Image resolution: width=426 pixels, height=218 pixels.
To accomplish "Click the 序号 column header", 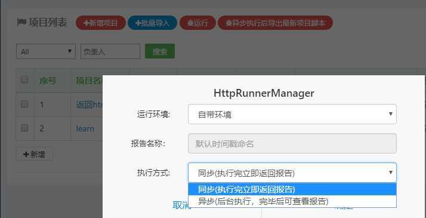I will (48, 81).
